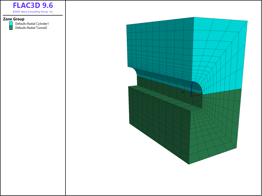Screen dimensions: 262x196
Task: Click the horizontal divider under the title
Action: [33, 15]
